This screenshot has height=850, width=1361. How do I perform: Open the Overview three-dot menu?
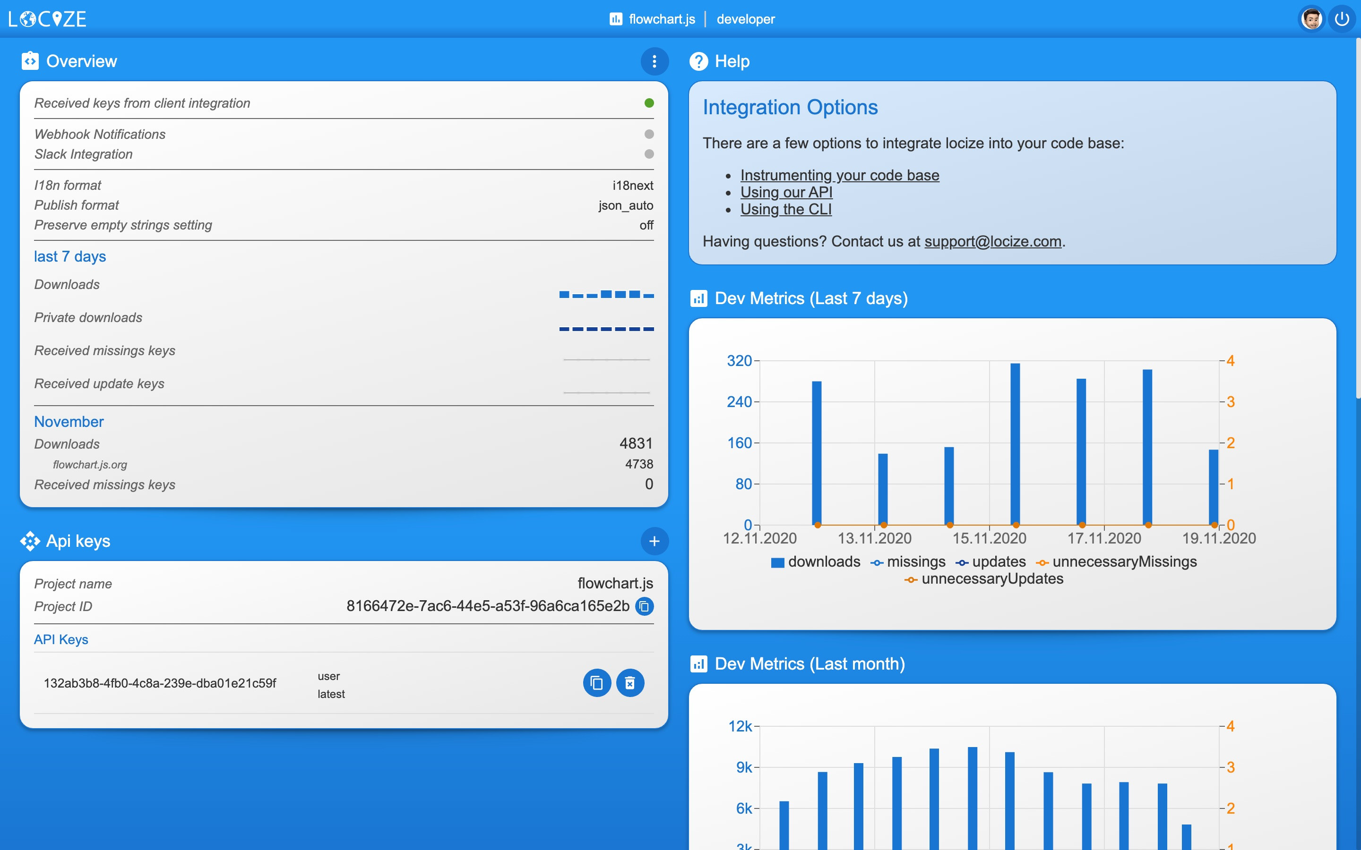[654, 61]
